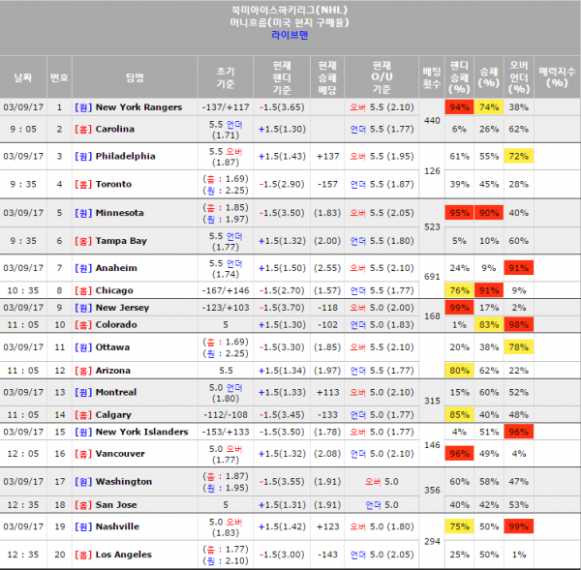This screenshot has height=570, width=581.
Task: Click the red 98% cell for Colorado
Action: coord(518,325)
